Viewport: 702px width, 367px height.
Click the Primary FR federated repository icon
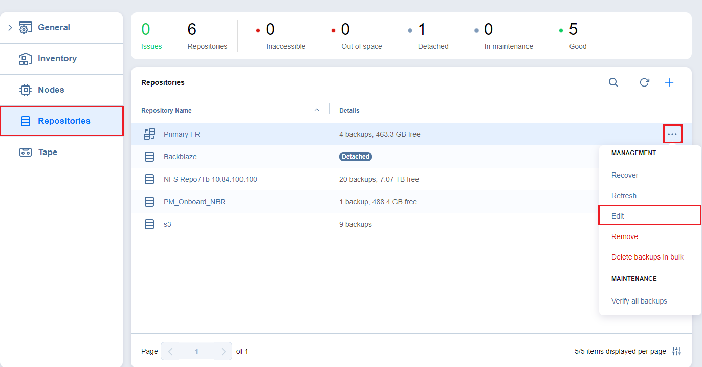(x=149, y=134)
